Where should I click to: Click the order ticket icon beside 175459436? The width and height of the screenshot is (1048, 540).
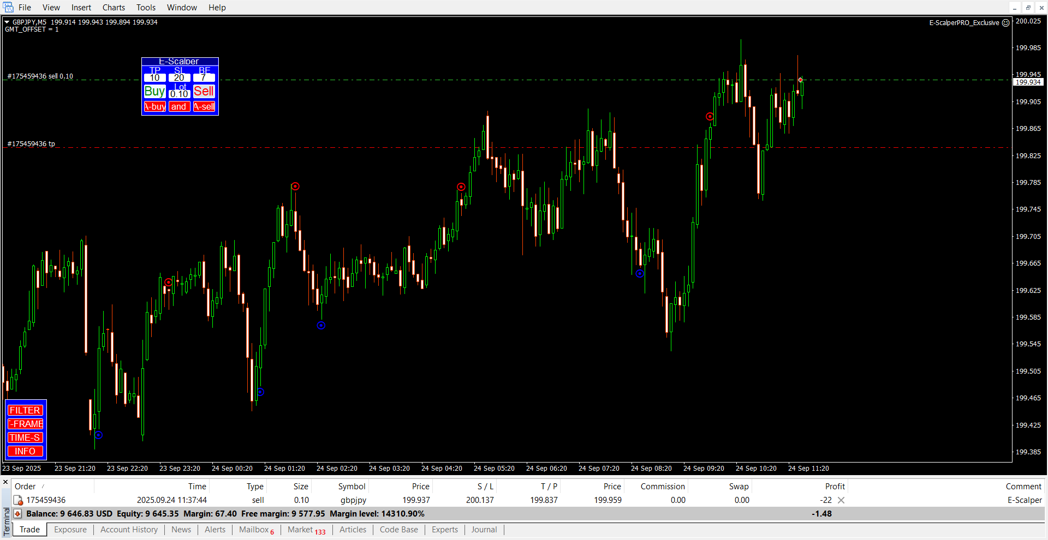(x=18, y=500)
